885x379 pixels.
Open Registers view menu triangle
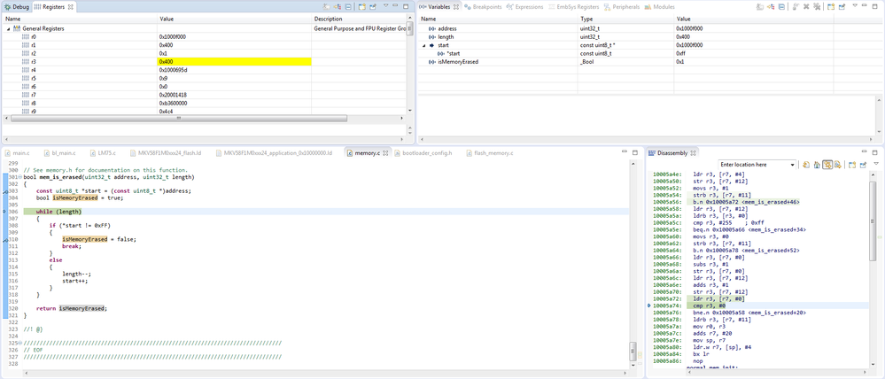click(386, 5)
